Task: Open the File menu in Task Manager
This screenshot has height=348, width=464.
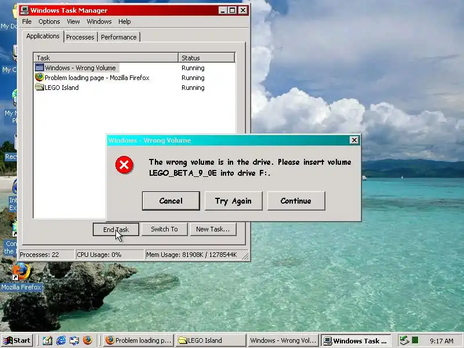Action: pyautogui.click(x=27, y=21)
